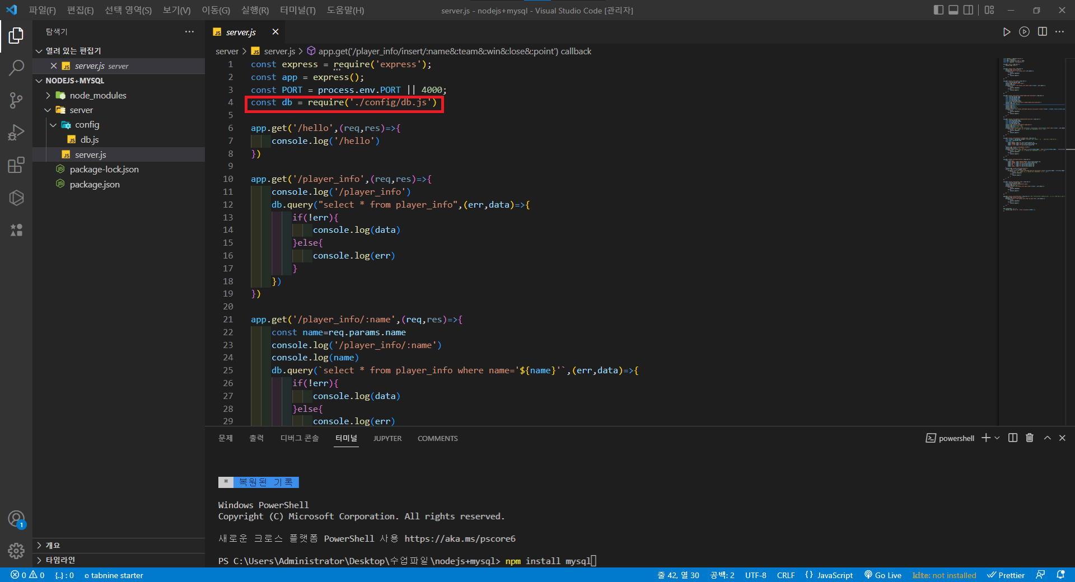
Task: Open the View menu
Action: pos(177,10)
